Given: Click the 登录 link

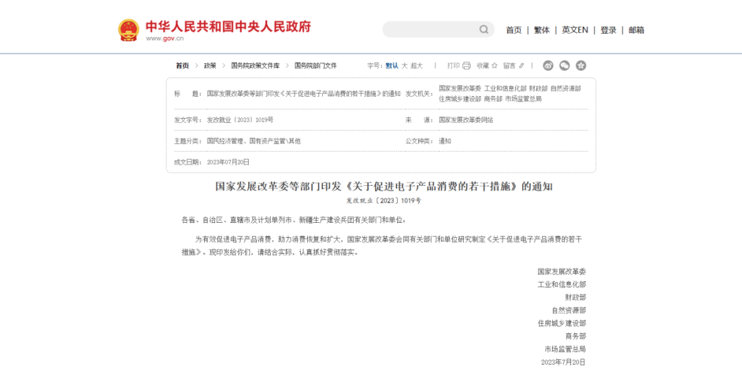Looking at the screenshot, I should [609, 30].
